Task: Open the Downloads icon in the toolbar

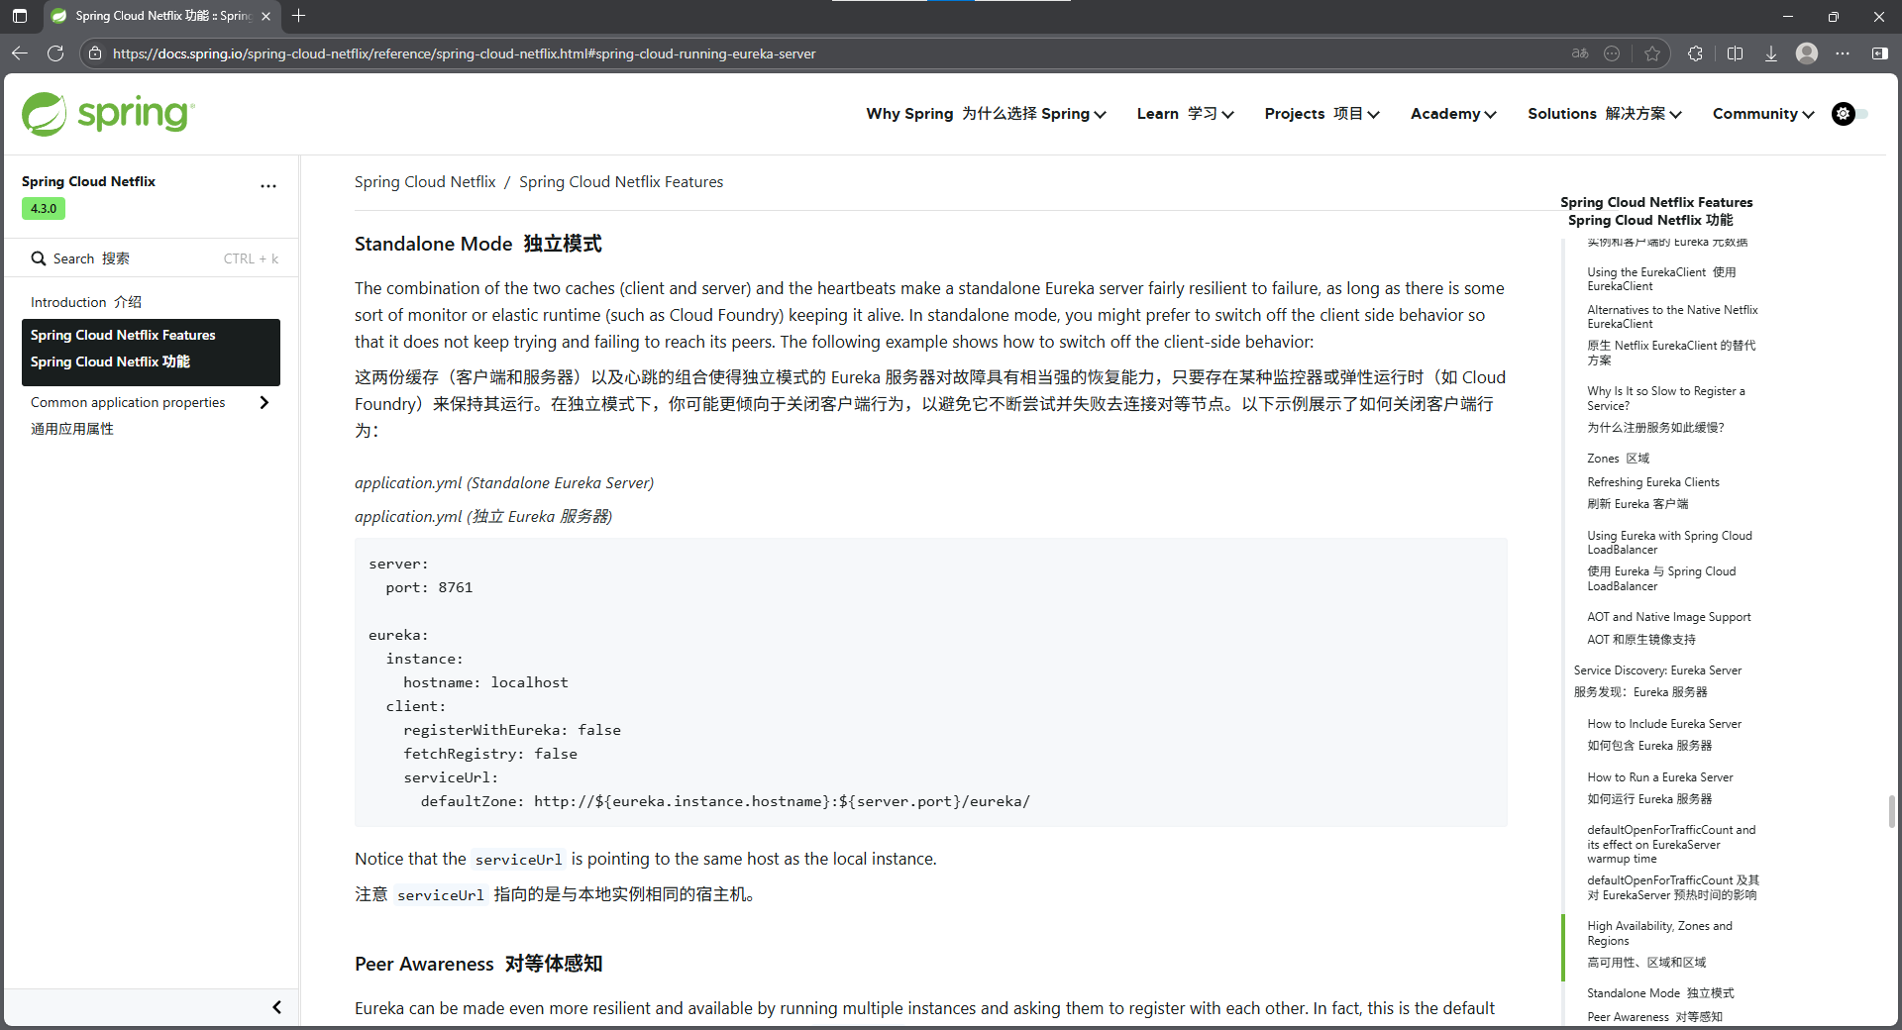Action: point(1771,53)
